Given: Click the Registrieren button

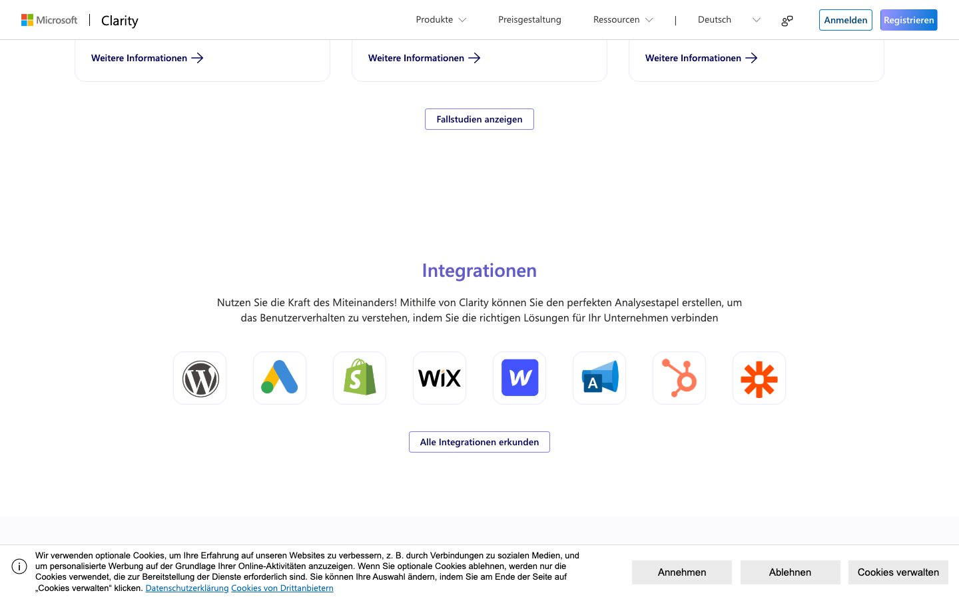Looking at the screenshot, I should click(x=908, y=20).
